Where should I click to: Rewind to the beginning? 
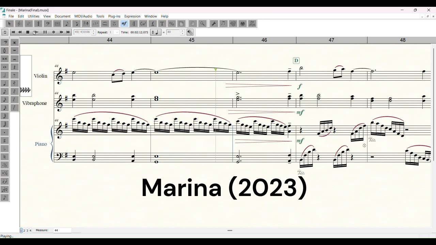tap(13, 32)
